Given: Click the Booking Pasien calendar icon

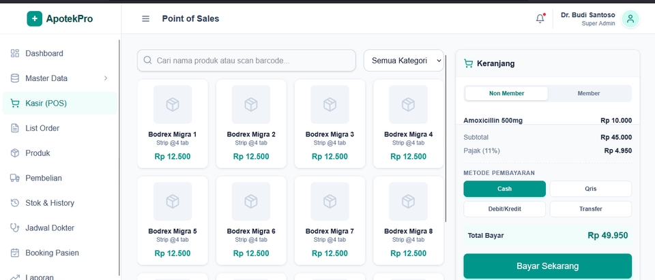Looking at the screenshot, I should (x=15, y=253).
